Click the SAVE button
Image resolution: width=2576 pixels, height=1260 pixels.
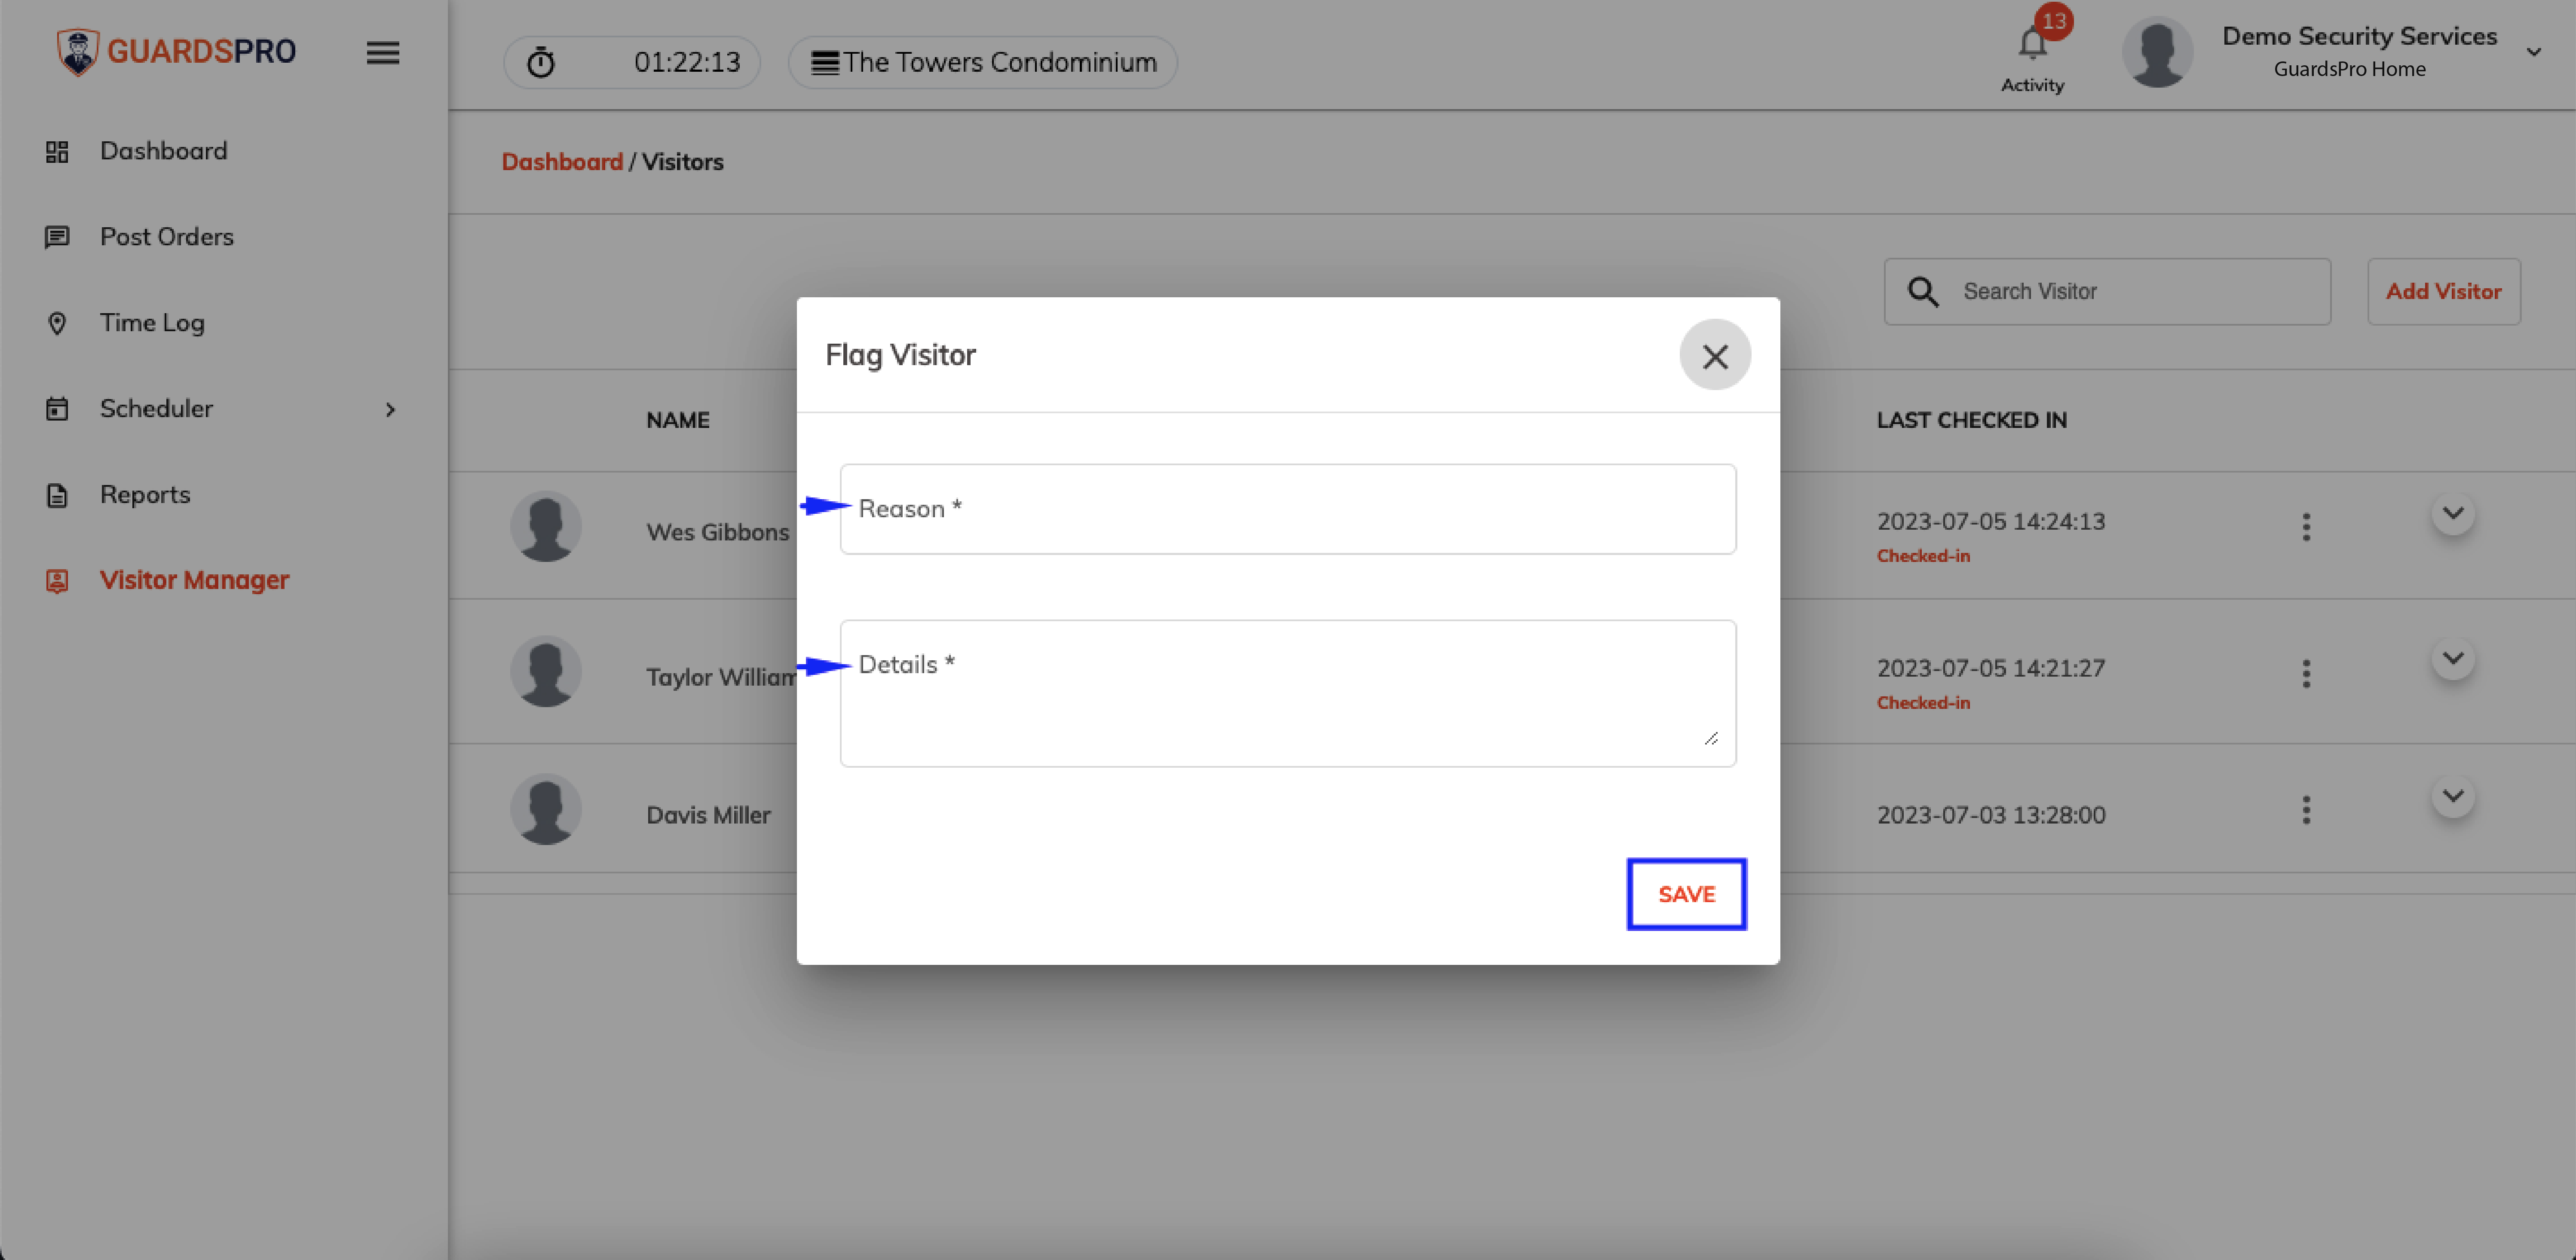point(1686,894)
